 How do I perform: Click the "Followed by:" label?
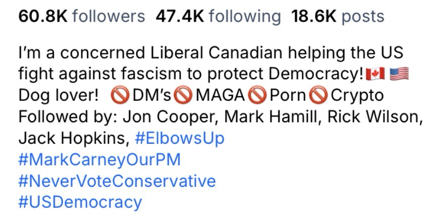[x=68, y=117]
